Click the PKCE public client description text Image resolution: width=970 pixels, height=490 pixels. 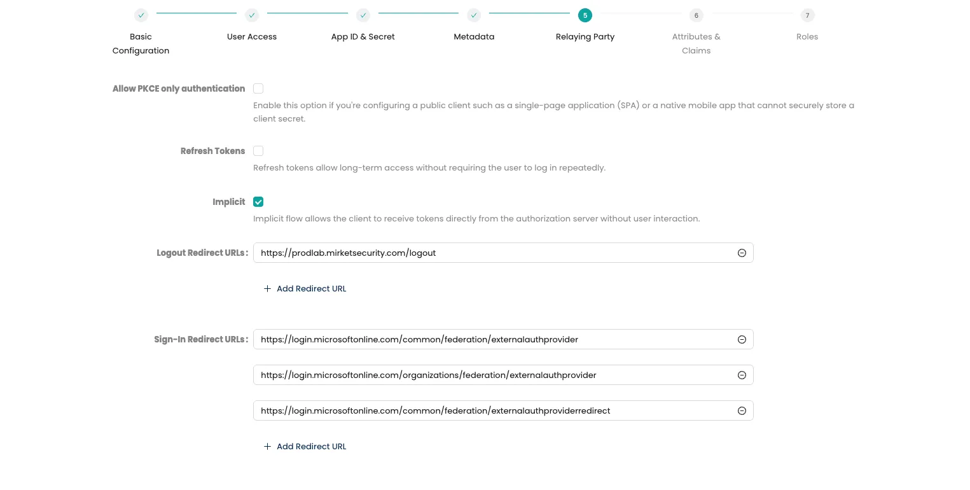point(553,112)
